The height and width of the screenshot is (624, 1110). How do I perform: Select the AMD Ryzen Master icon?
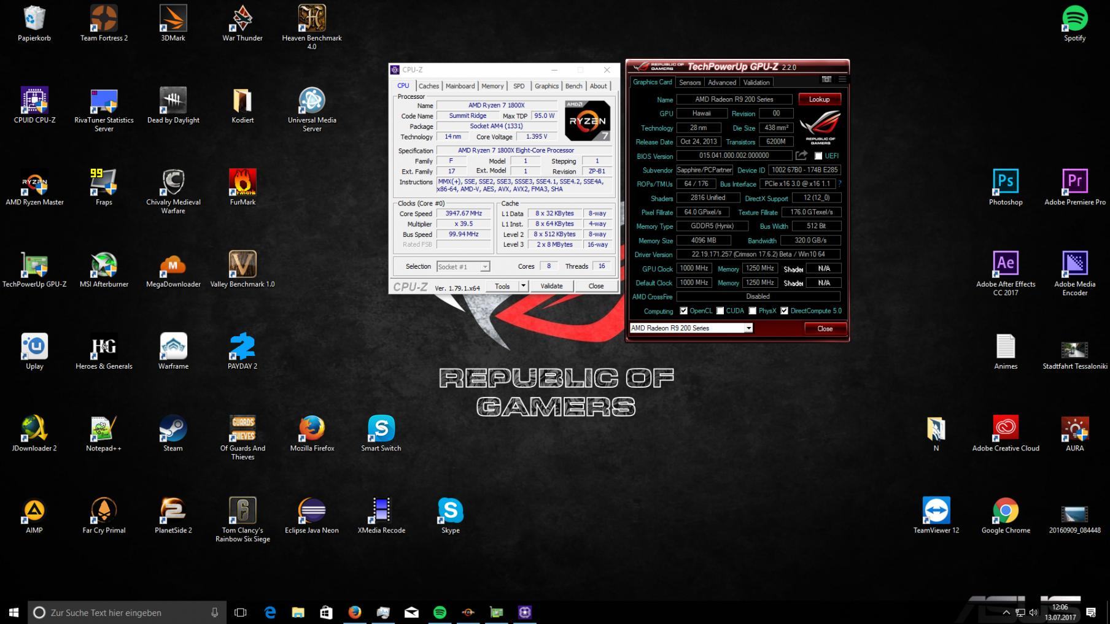[34, 188]
